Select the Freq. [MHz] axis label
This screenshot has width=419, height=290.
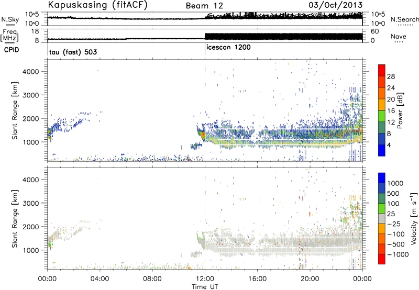[x=9, y=35]
